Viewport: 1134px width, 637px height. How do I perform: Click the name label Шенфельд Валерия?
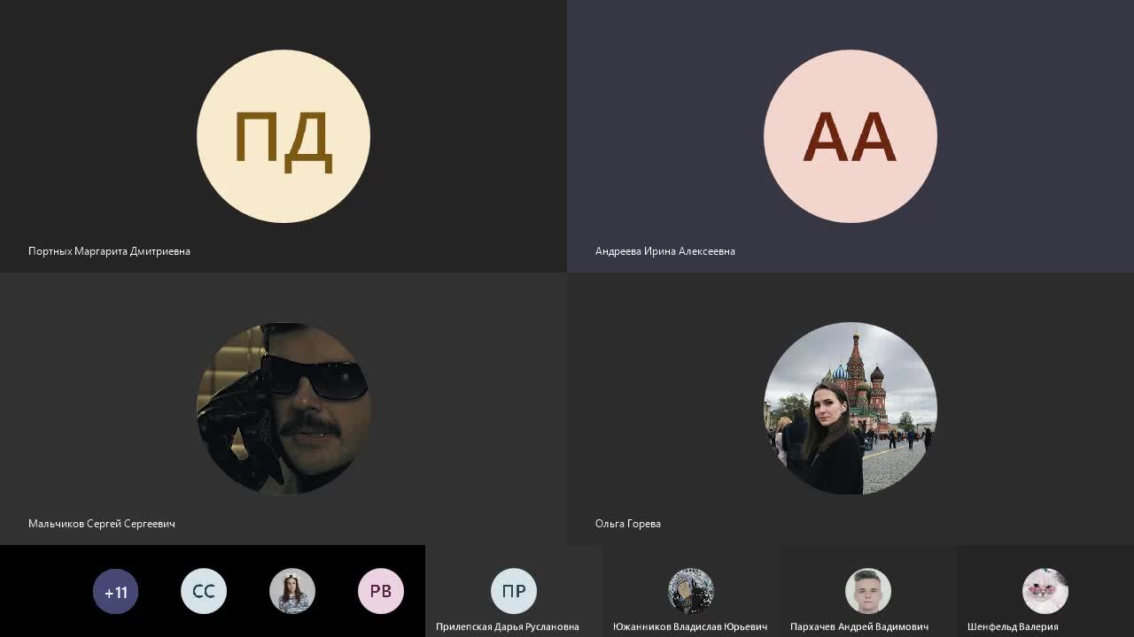[1013, 626]
